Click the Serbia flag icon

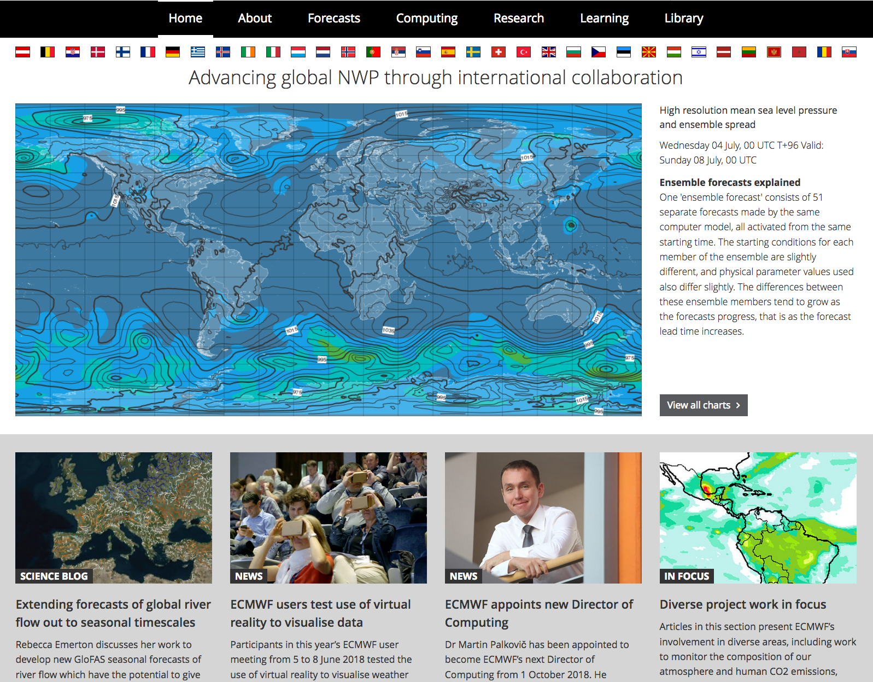pyautogui.click(x=399, y=52)
